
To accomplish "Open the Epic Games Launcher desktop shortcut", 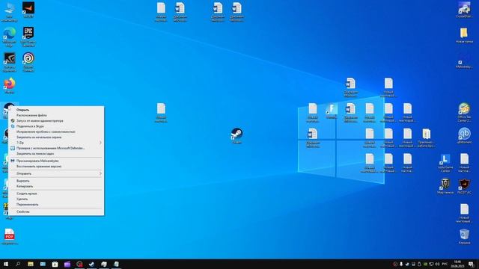I will point(28,37).
